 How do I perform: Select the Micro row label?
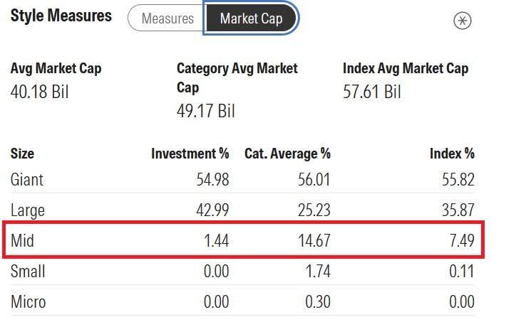coord(29,301)
